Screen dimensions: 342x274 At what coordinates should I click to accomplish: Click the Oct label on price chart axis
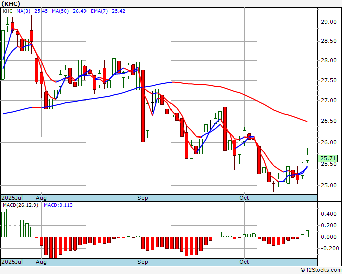(244, 198)
